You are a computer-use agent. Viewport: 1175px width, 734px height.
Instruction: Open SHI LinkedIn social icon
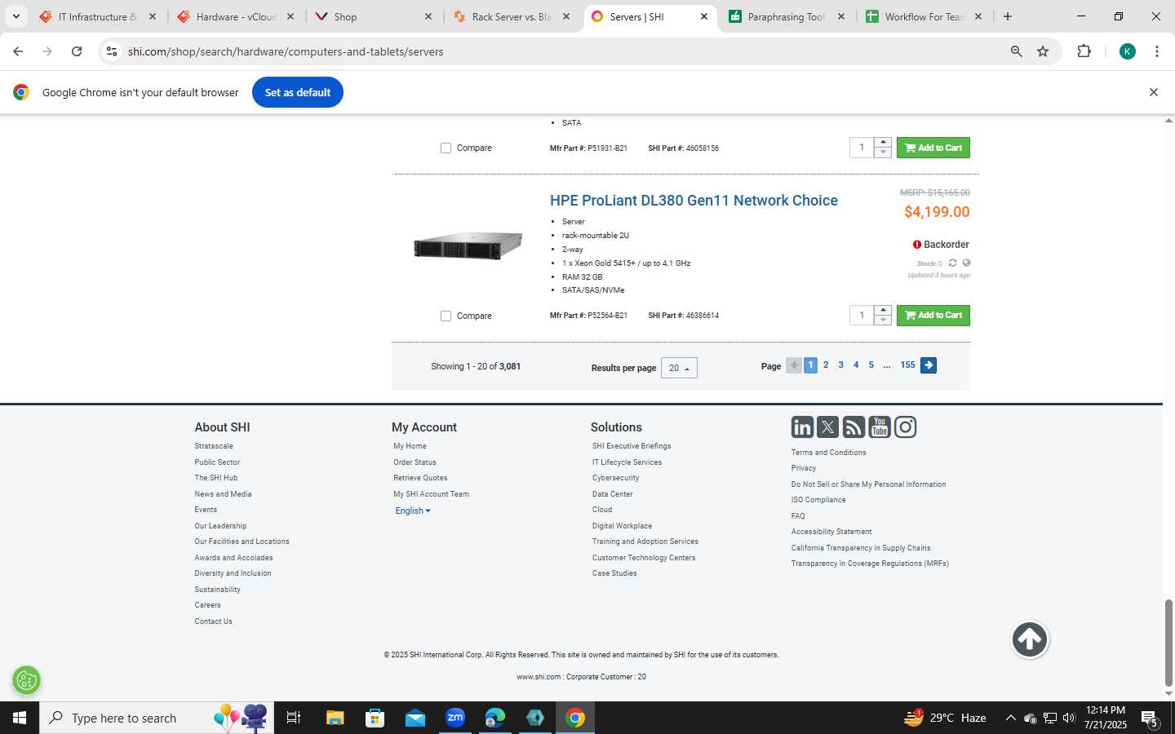802,427
